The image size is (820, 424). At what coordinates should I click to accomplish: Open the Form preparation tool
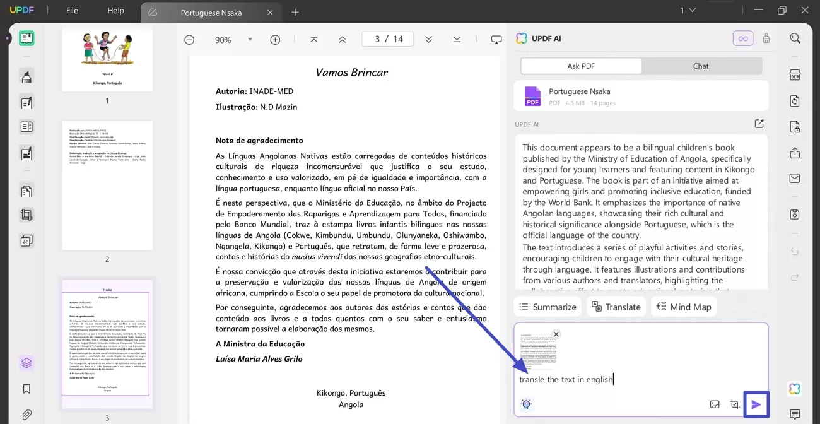pos(26,153)
